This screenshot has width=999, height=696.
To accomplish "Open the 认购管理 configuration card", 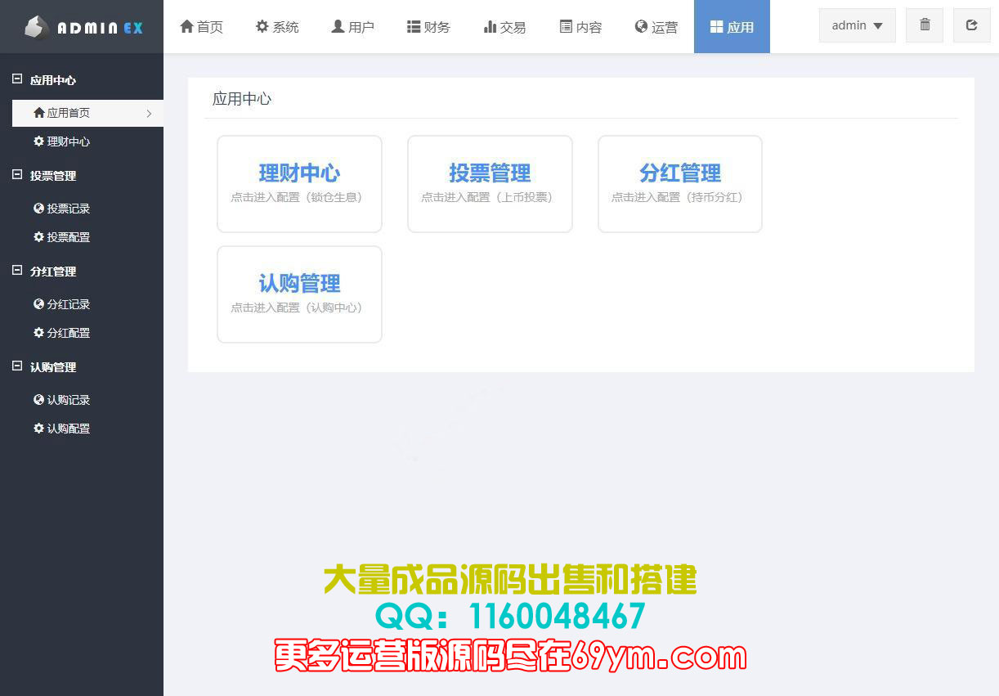I will pyautogui.click(x=299, y=294).
